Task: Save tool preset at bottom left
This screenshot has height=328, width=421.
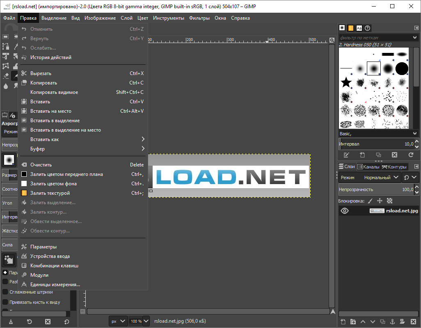Action: (x=11, y=321)
